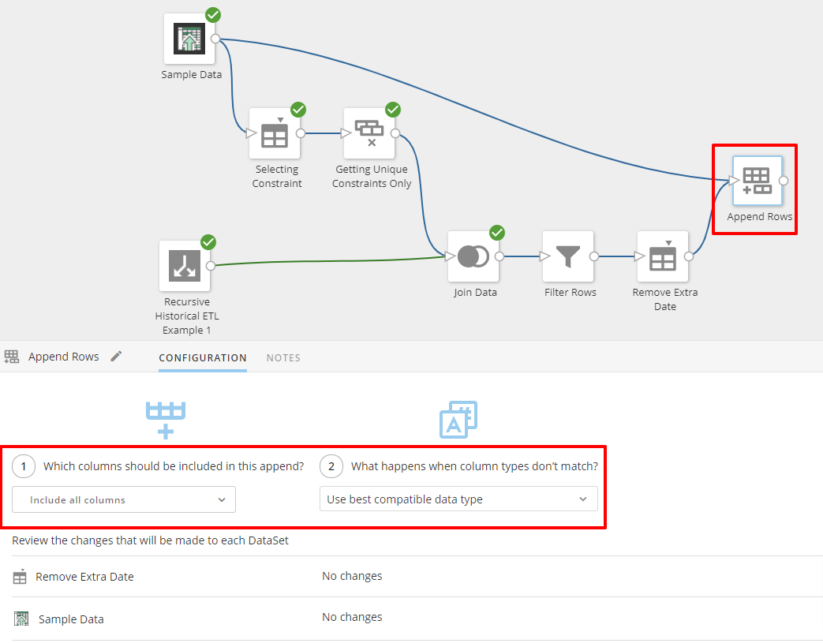
Task: Open the Remove Extra Date tile
Action: pyautogui.click(x=663, y=256)
